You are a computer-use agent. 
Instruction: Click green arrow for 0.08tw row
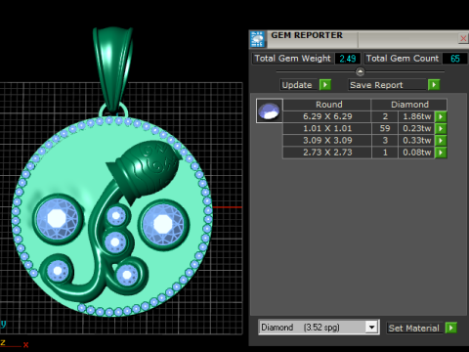[x=441, y=153]
